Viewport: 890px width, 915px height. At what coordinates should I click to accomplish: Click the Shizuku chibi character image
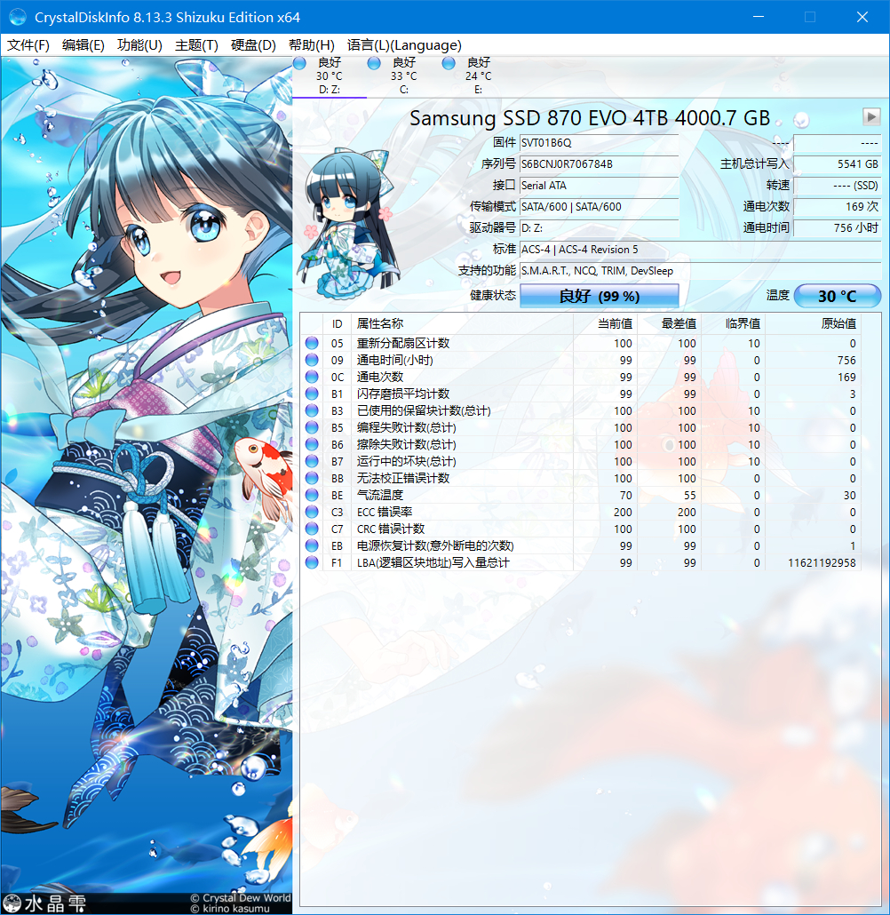coord(349,224)
